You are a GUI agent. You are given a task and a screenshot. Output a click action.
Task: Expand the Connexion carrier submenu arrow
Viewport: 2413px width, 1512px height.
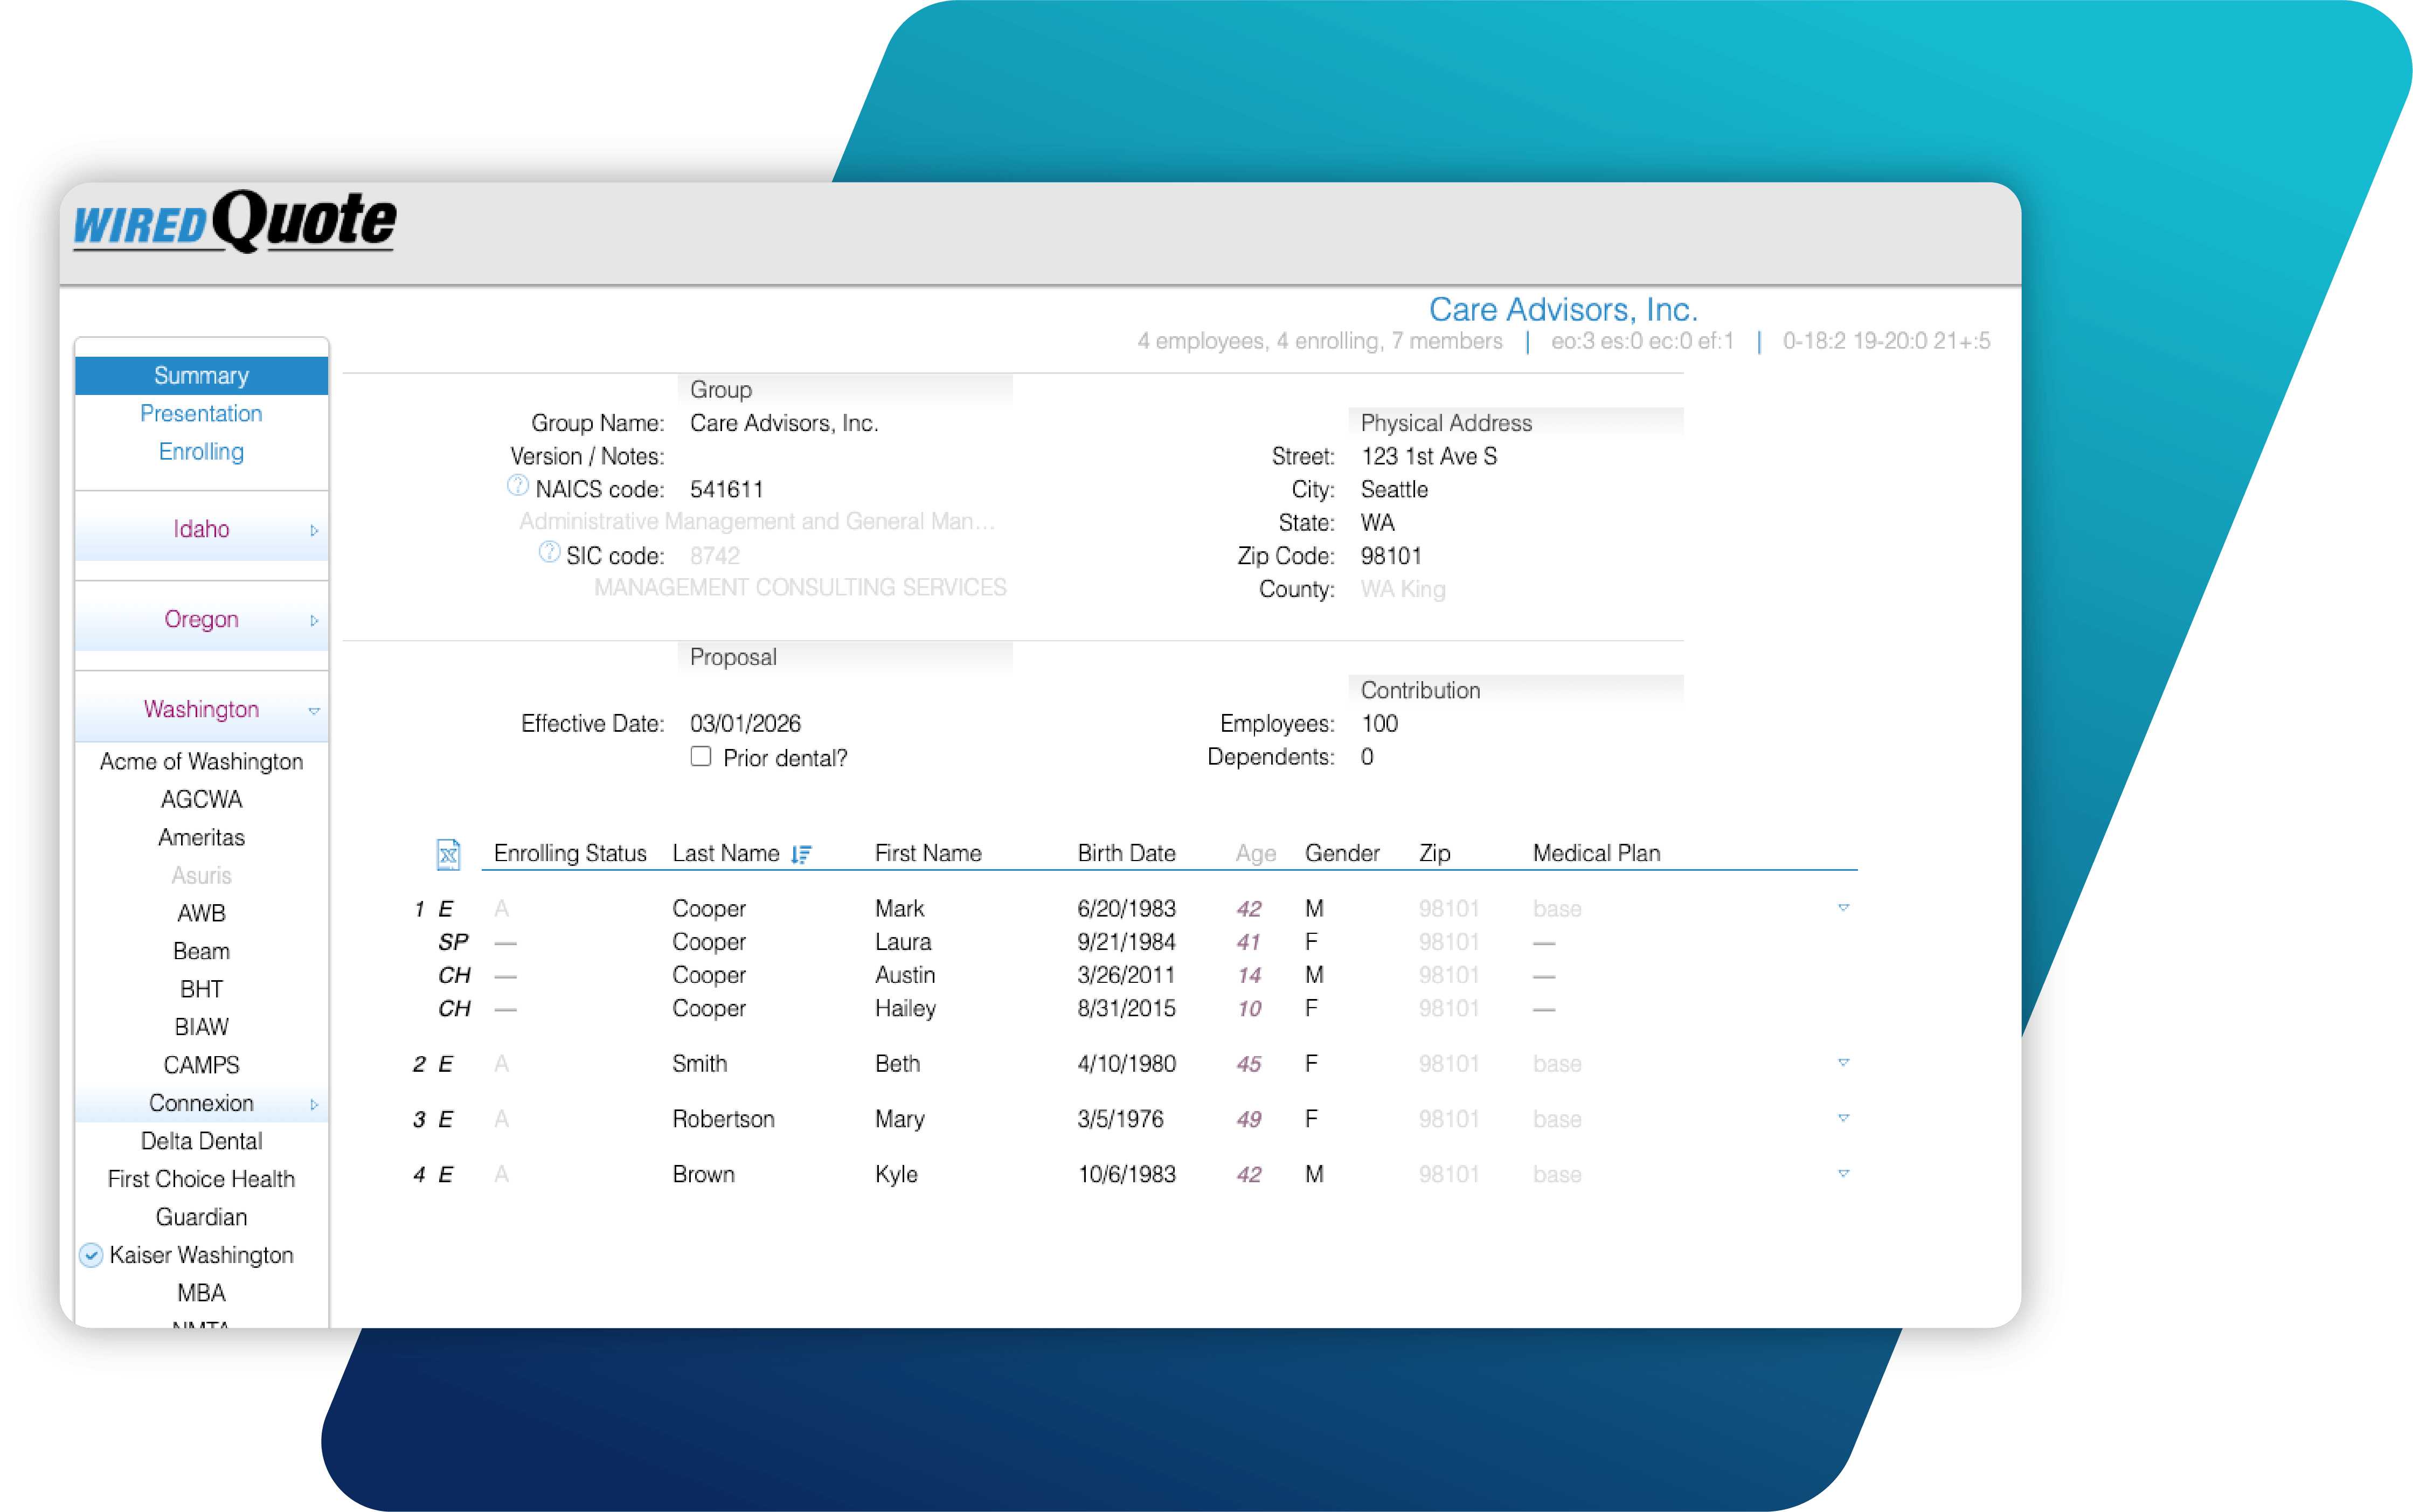click(313, 1104)
